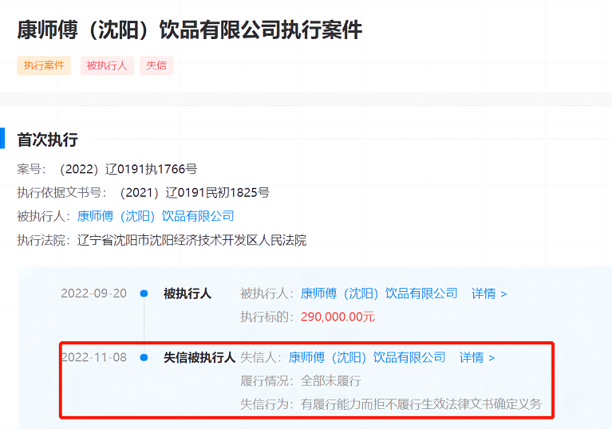Open 详情 link in the 失信被执行人 entry

(x=476, y=357)
